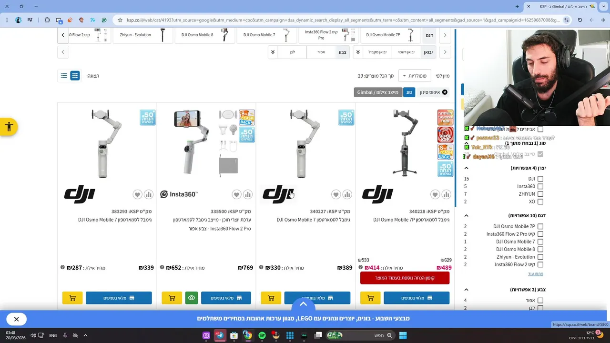Image resolution: width=610 pixels, height=343 pixels.
Task: Open the פופולריות sort dropdown
Action: point(414,76)
